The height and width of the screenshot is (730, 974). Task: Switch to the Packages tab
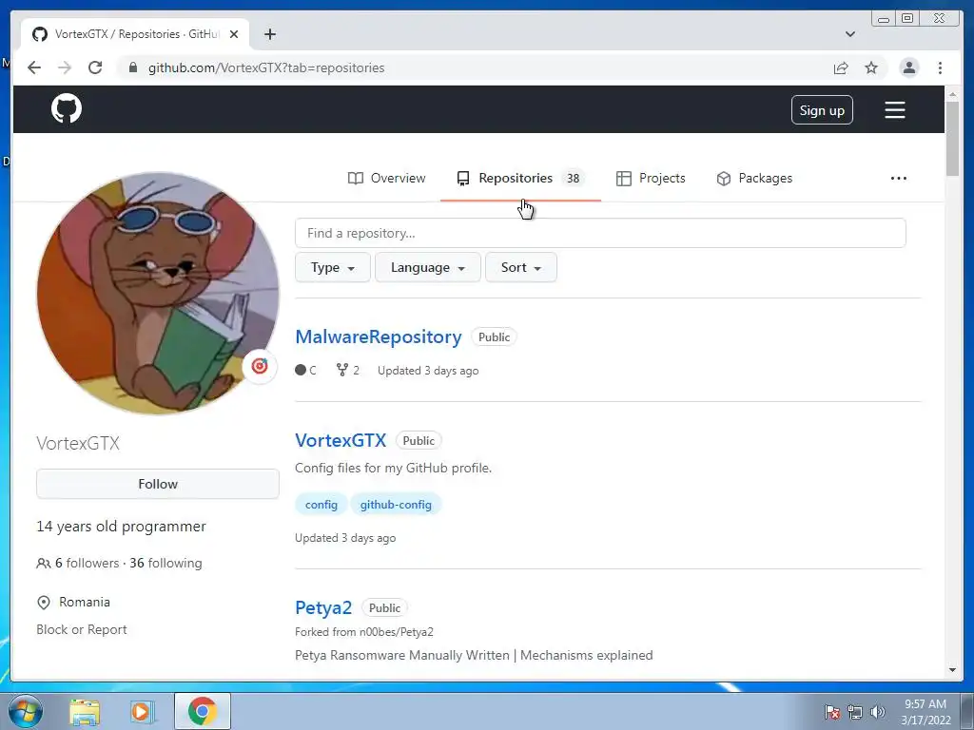click(754, 178)
